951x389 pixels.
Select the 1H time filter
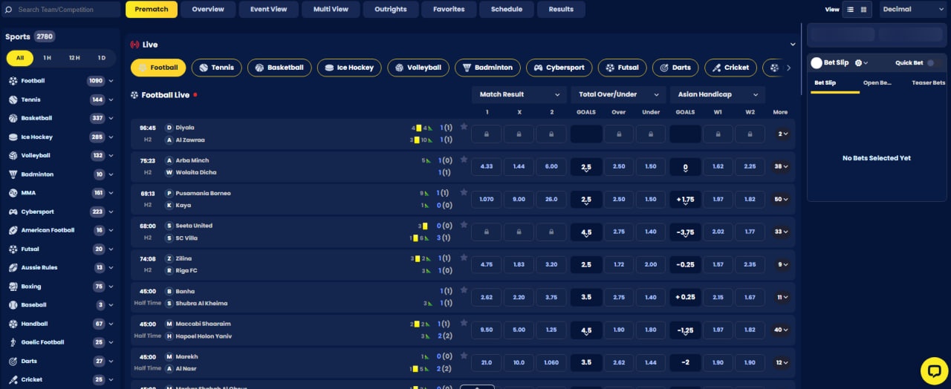(x=47, y=58)
